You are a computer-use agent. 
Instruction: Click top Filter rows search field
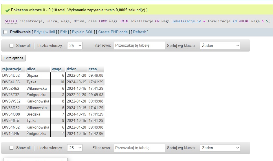[135, 45]
